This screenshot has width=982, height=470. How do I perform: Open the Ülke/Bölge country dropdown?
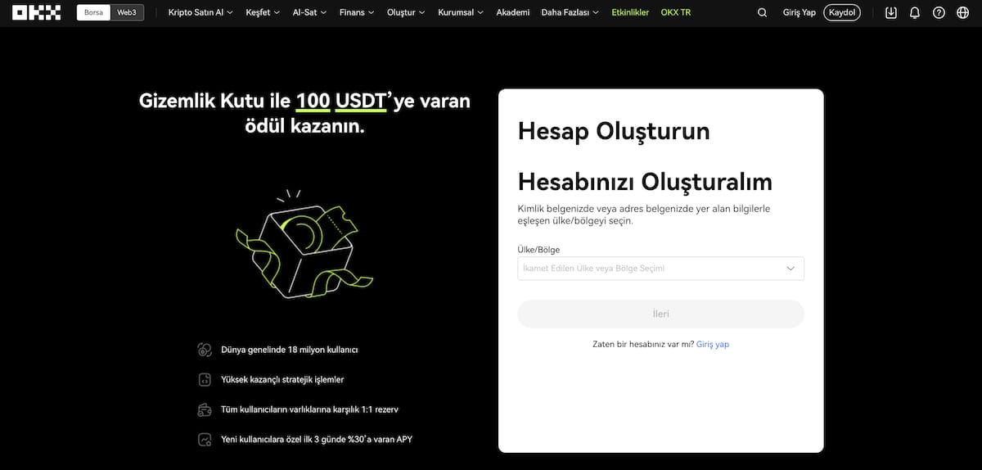pos(660,269)
